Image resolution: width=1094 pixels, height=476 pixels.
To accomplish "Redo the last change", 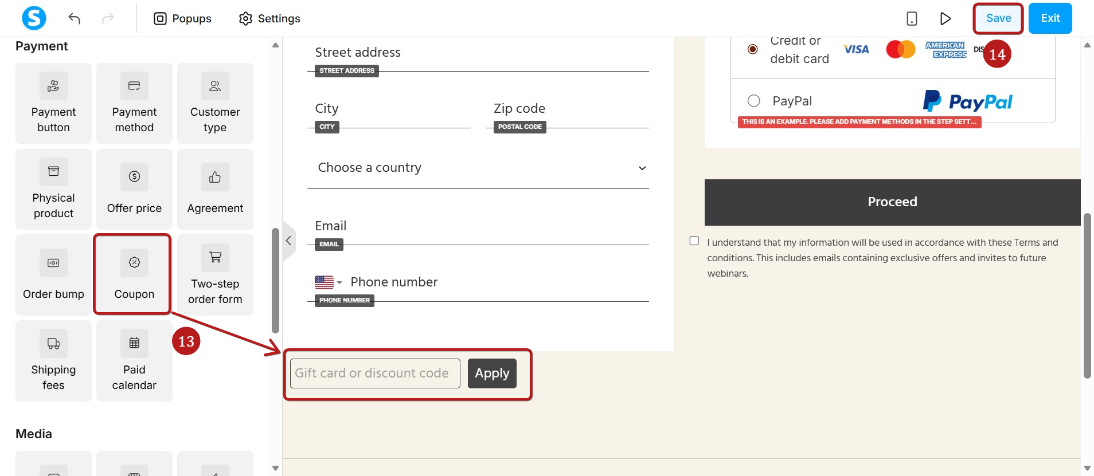I will tap(108, 18).
